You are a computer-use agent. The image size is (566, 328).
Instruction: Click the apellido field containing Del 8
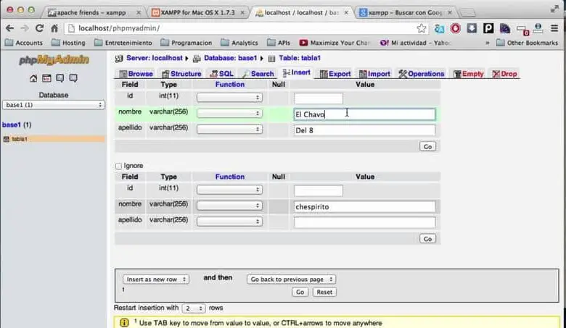click(364, 130)
